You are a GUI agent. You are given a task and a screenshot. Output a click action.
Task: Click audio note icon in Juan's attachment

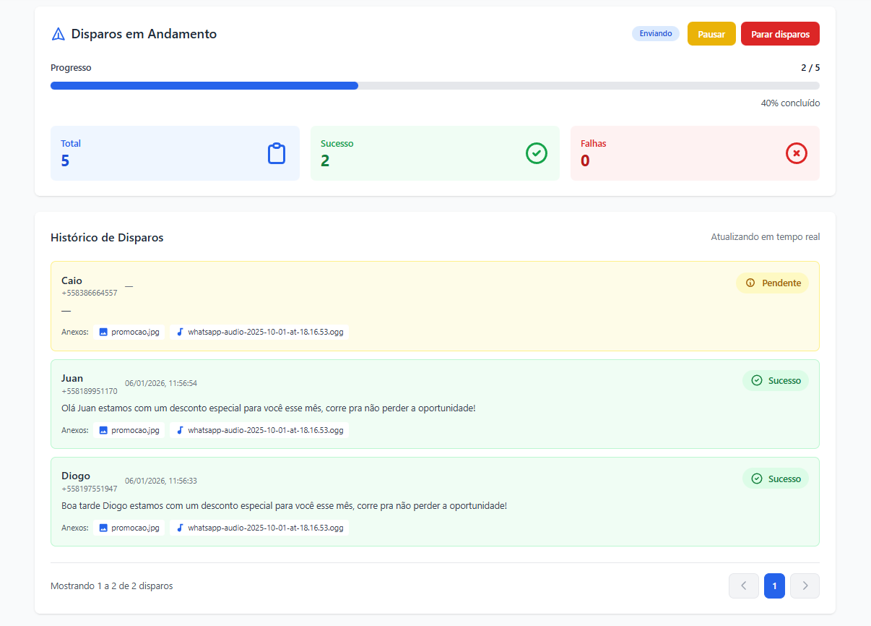(x=180, y=430)
